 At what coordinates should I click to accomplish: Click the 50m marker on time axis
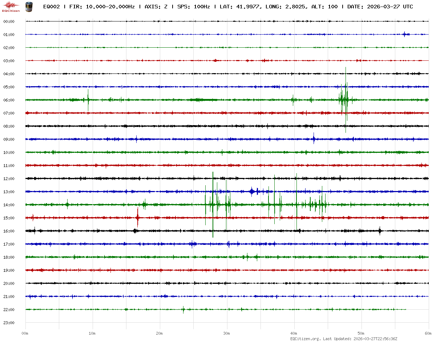pos(361,333)
